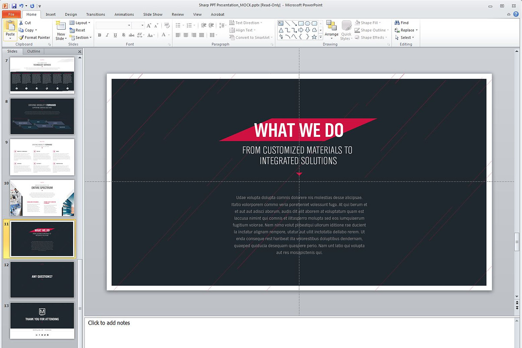Image resolution: width=522 pixels, height=348 pixels.
Task: Click the Find binoculars button
Action: [402, 23]
